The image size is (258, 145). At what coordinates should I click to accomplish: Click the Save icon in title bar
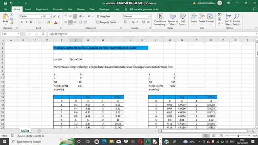tap(5, 3)
